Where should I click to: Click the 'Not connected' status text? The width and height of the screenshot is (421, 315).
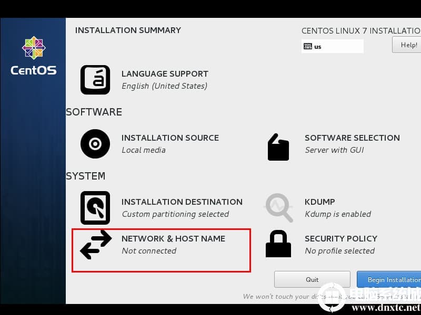pyautogui.click(x=149, y=251)
